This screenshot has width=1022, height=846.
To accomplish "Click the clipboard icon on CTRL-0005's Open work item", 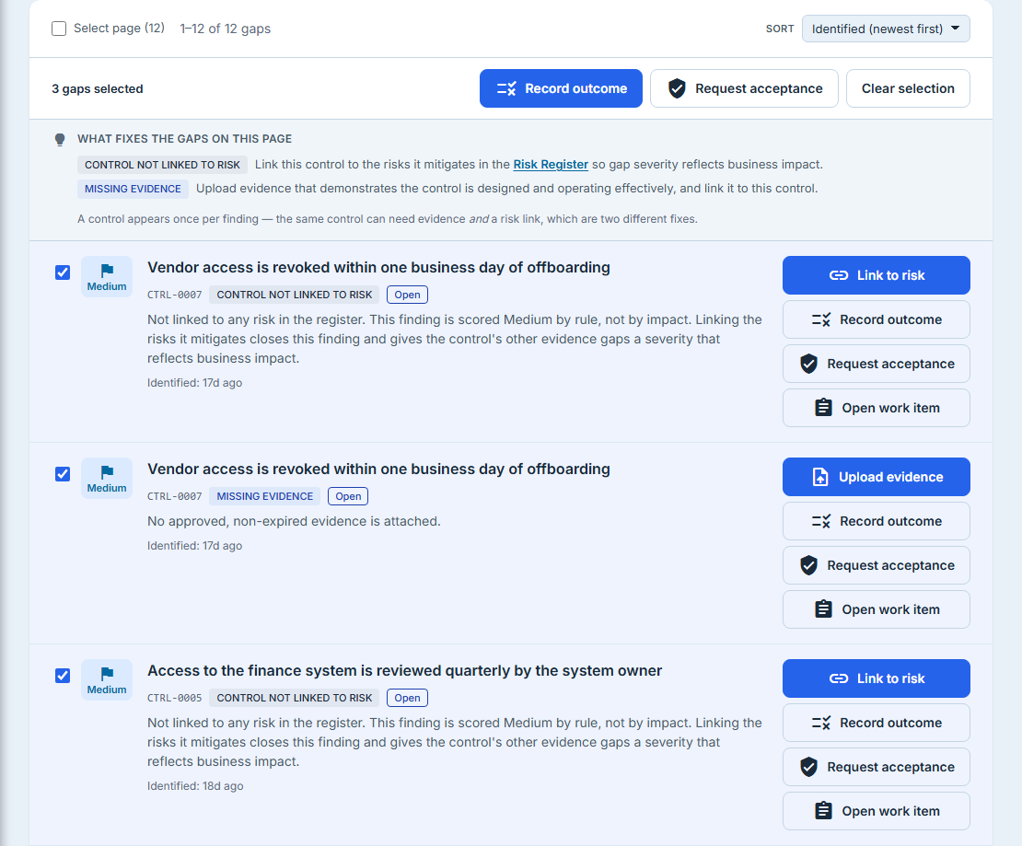I will (823, 811).
